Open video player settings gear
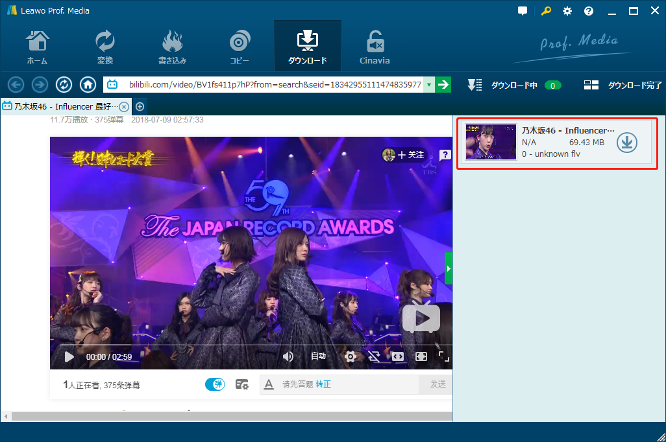This screenshot has width=666, height=442. (351, 356)
